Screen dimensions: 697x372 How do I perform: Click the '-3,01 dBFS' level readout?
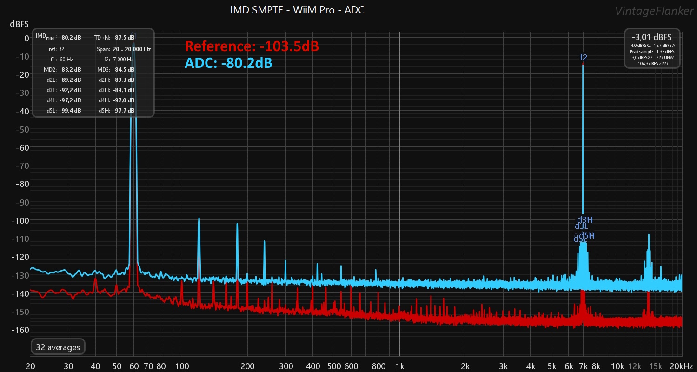tap(652, 37)
